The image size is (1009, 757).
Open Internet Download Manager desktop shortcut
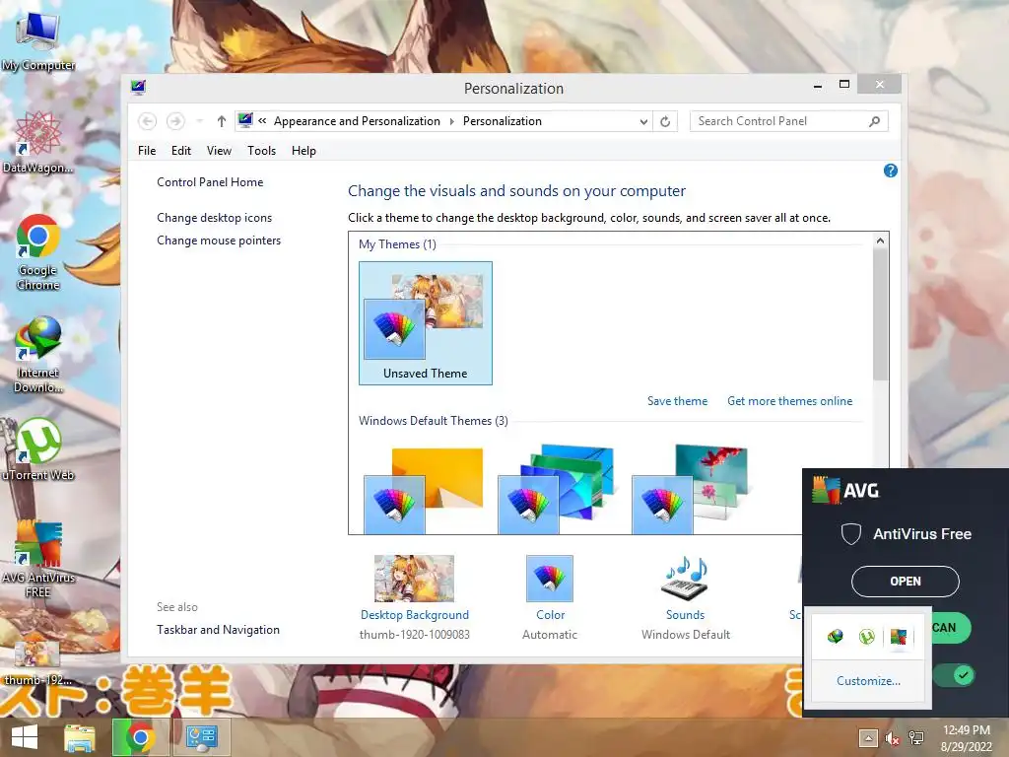point(38,354)
